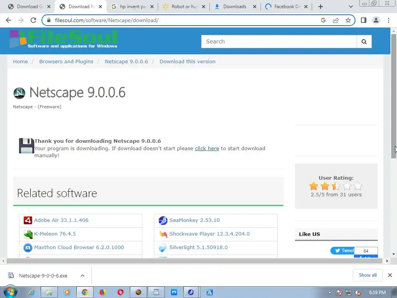Click the horizontal scrollbar thumb
The width and height of the screenshot is (397, 298).
(194, 261)
